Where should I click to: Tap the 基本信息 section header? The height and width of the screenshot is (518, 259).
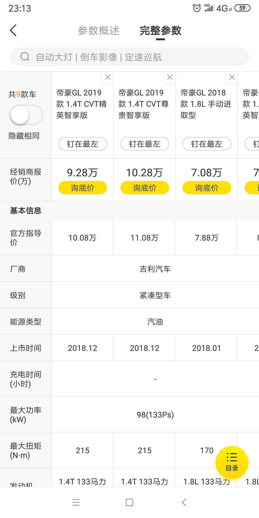26,210
